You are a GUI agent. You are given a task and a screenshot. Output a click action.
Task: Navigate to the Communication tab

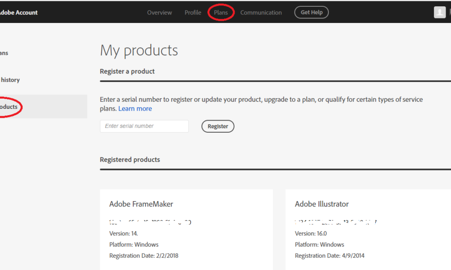261,13
